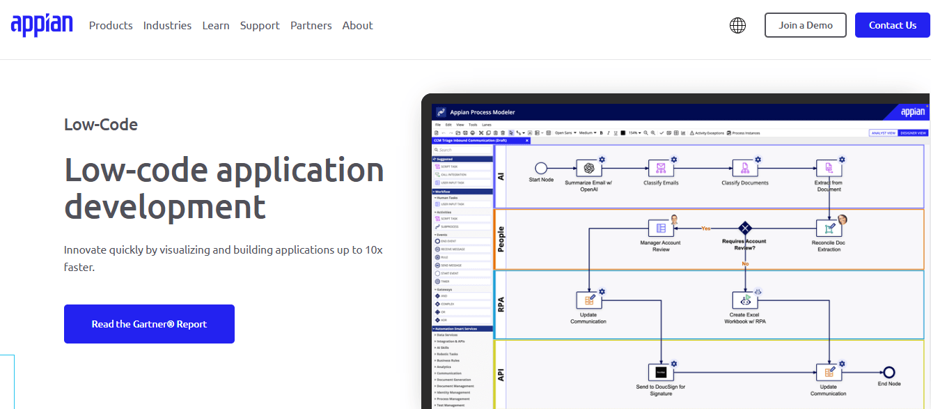Pick the CALL INTEGRATION palette item

[x=462, y=174]
